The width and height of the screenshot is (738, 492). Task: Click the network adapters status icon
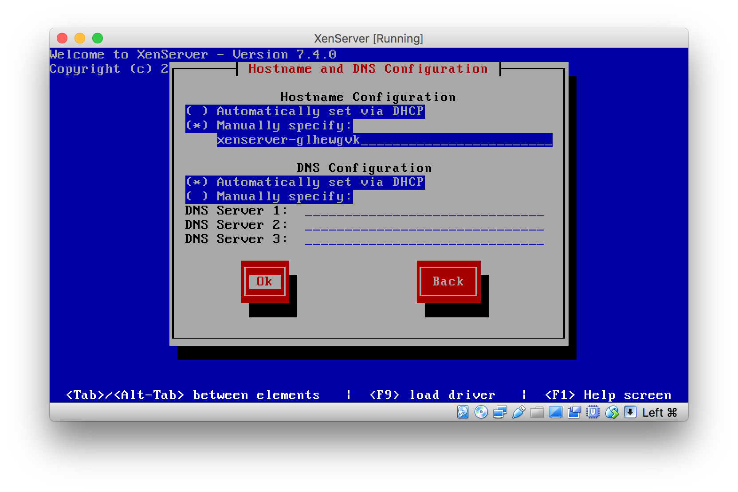(500, 412)
